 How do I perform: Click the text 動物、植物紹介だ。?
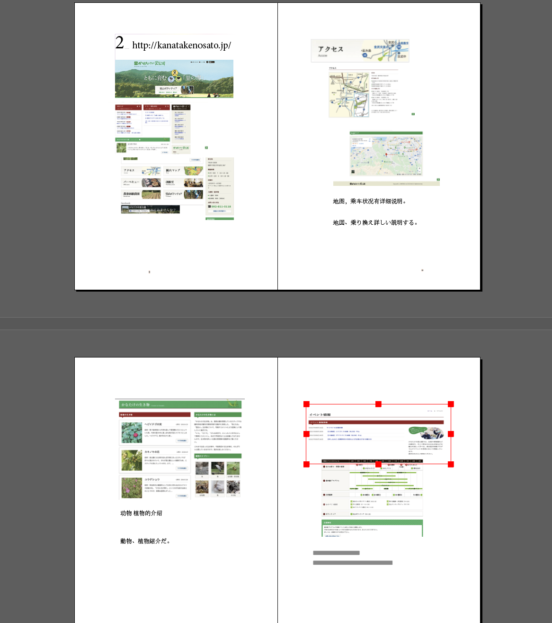145,541
